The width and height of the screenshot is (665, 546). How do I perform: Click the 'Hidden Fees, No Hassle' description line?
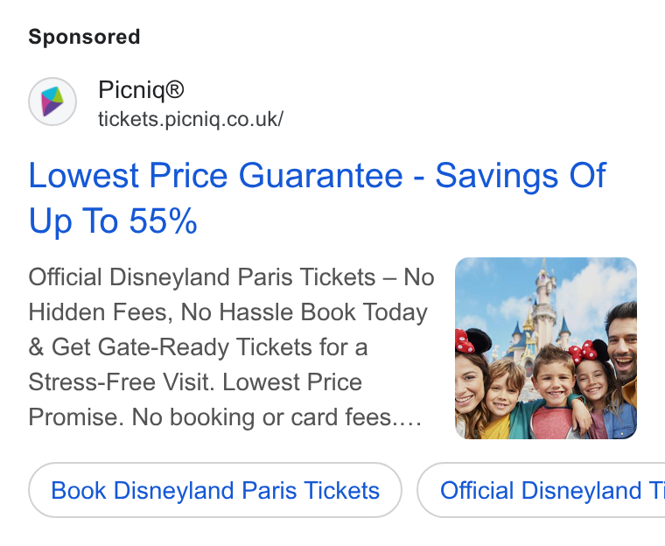[227, 312]
